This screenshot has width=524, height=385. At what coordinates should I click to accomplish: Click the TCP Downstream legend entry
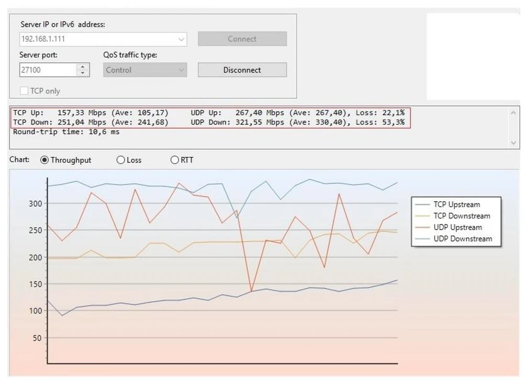(x=453, y=216)
